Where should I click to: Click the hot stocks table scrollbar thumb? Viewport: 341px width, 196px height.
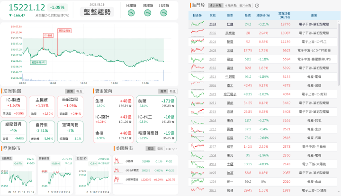(x=338, y=54)
